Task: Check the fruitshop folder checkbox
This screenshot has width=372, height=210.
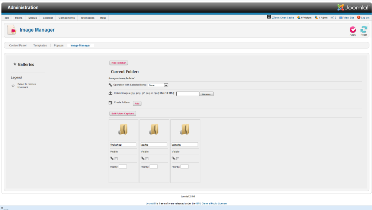Action: [116, 159]
